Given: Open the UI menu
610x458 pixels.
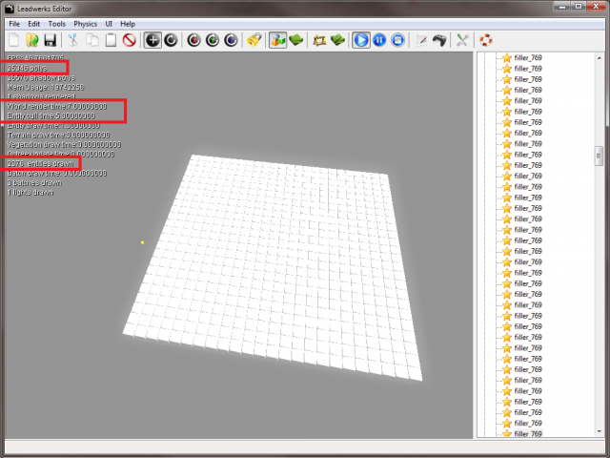Looking at the screenshot, I should tap(111, 23).
